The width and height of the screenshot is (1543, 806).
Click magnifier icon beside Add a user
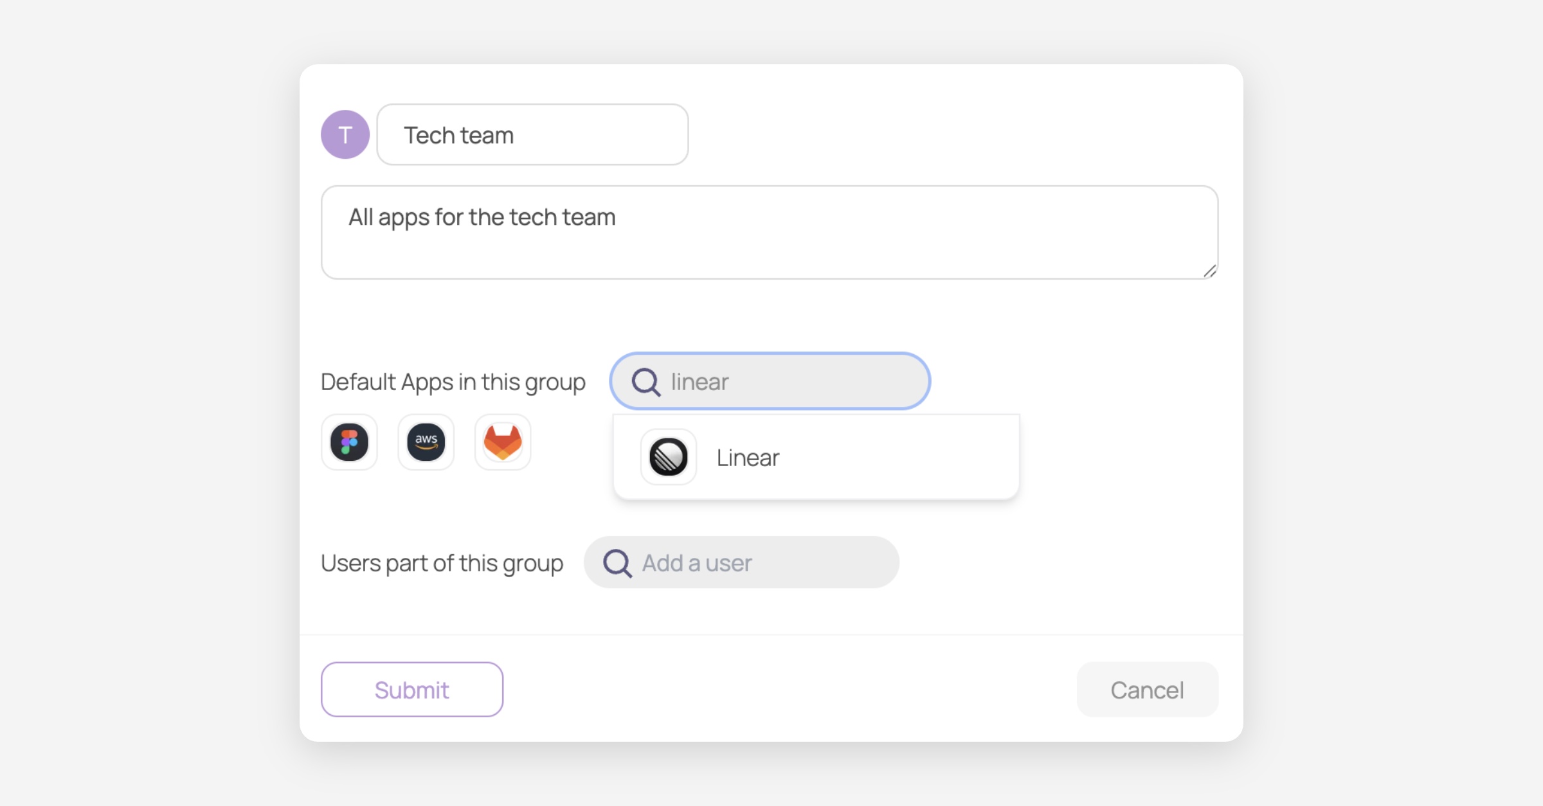pos(617,563)
